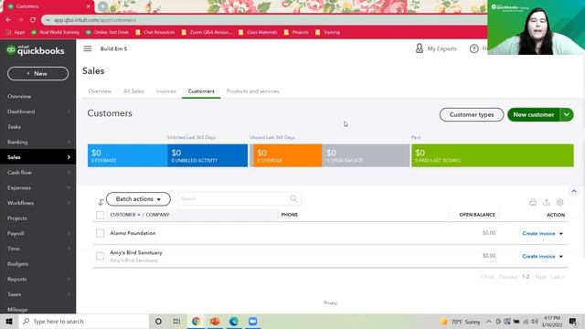
Task: Open Task View on taskbar
Action: click(176, 321)
